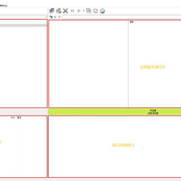Click the remote path input field
The height and width of the screenshot is (181, 181).
[121, 17]
